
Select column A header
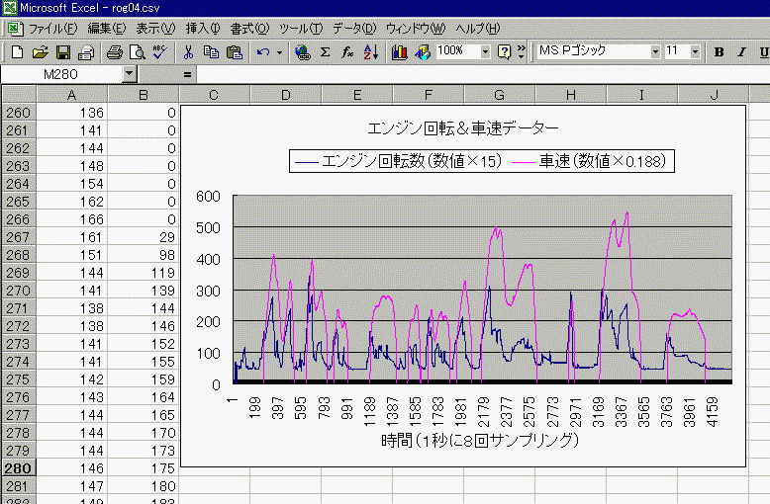point(71,95)
